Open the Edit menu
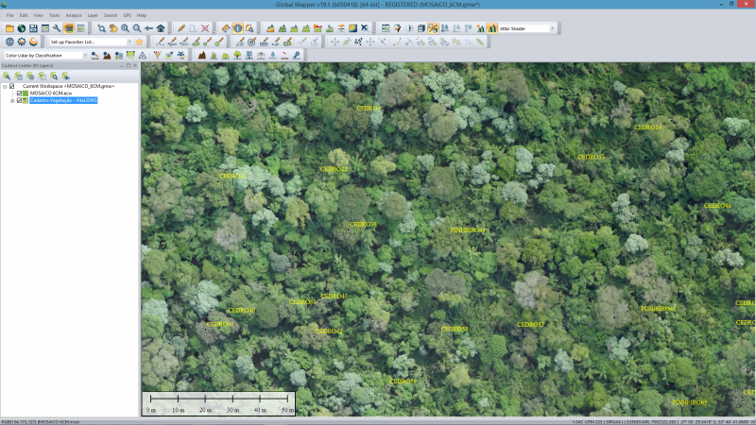The height and width of the screenshot is (425, 756). click(24, 15)
